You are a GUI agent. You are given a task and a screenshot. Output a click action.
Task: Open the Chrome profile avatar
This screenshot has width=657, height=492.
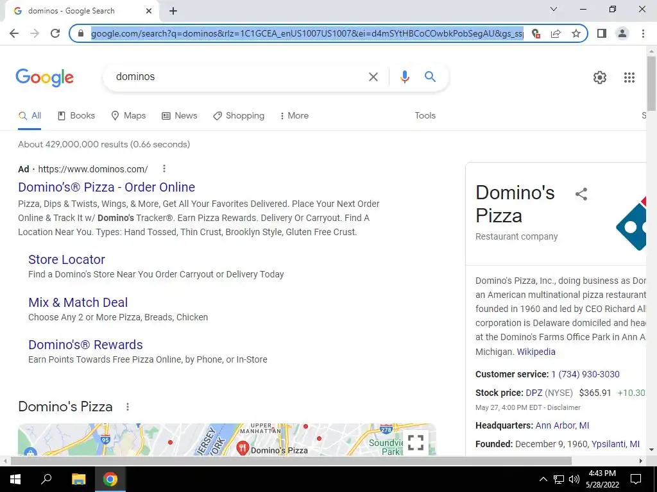point(622,33)
